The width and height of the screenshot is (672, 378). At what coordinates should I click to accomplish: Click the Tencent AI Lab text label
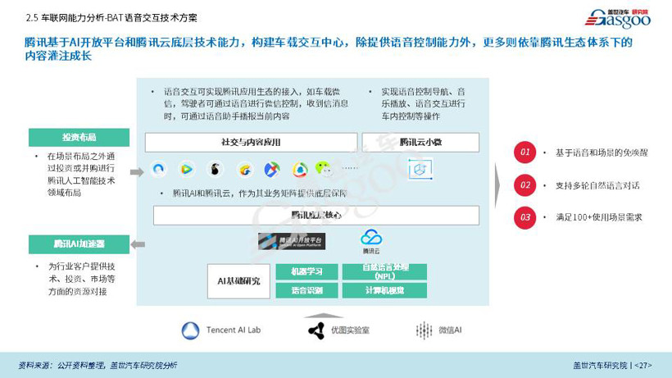coord(234,330)
